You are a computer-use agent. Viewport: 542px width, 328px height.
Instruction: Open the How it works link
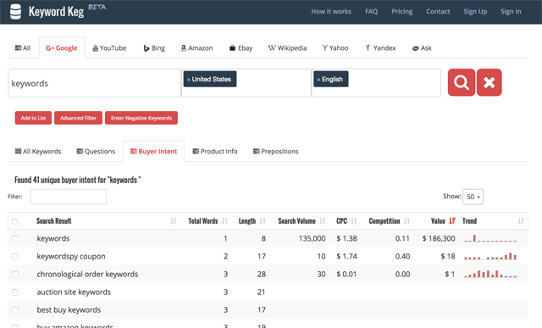click(331, 11)
